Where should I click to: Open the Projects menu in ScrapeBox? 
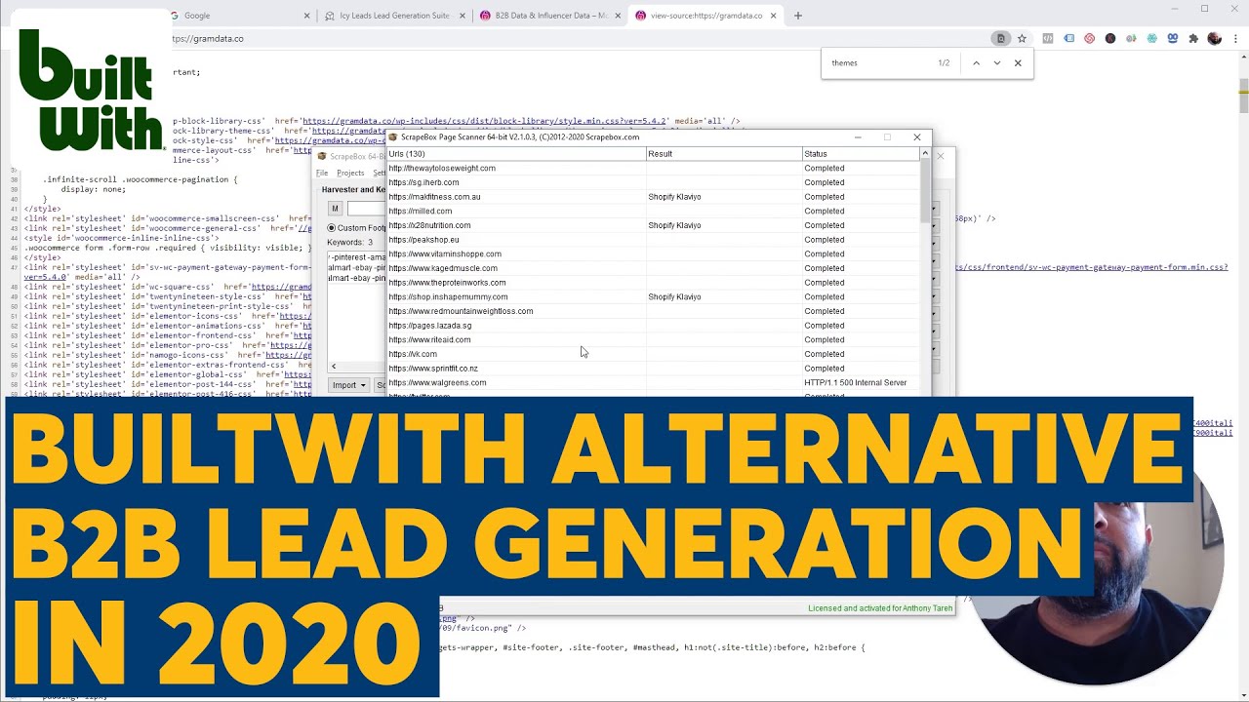click(x=350, y=174)
